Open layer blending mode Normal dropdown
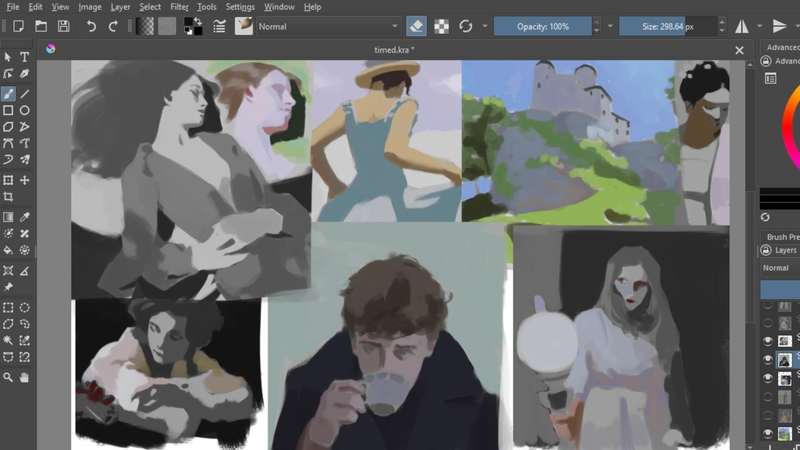Viewport: 800px width, 450px height. click(x=780, y=267)
